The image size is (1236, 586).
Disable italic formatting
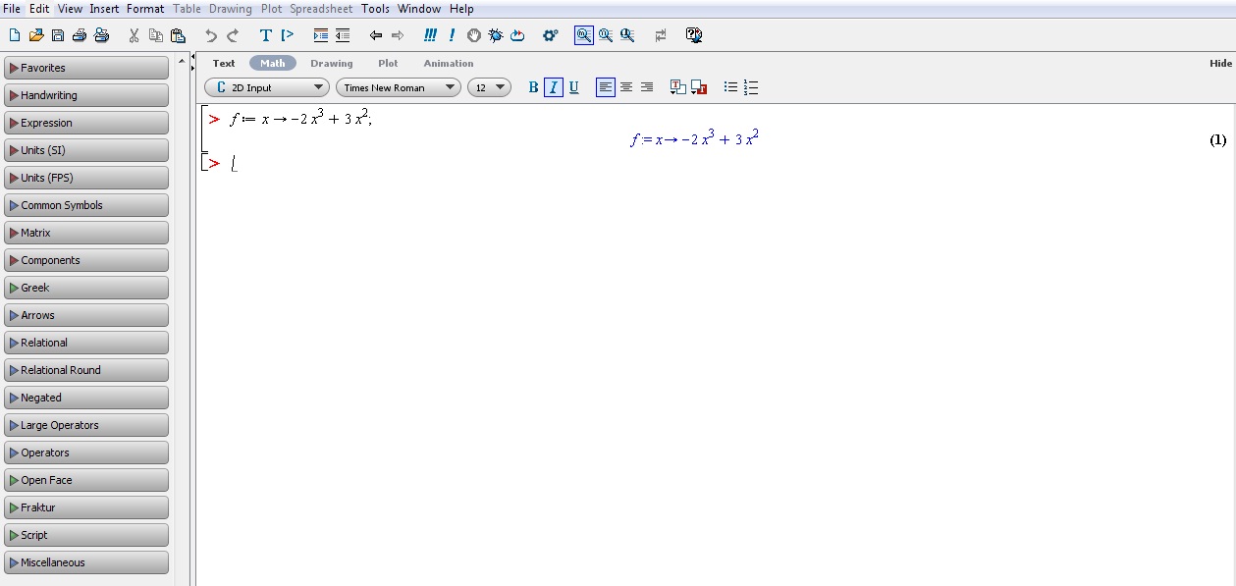click(x=553, y=86)
